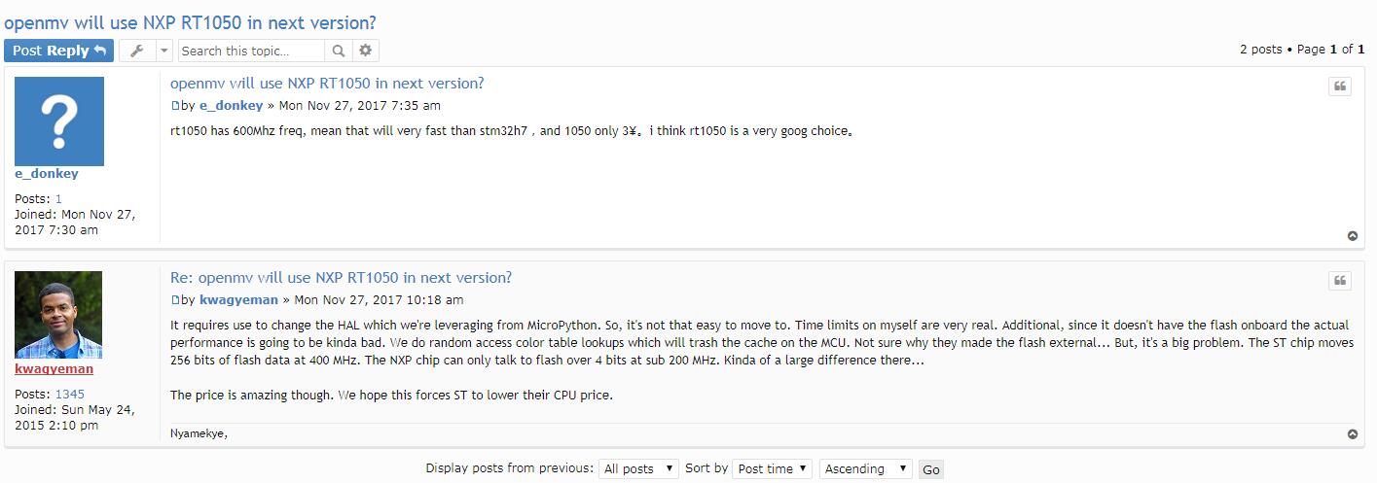The height and width of the screenshot is (483, 1377).
Task: Click the 'Search this topic' input field
Action: 251,51
